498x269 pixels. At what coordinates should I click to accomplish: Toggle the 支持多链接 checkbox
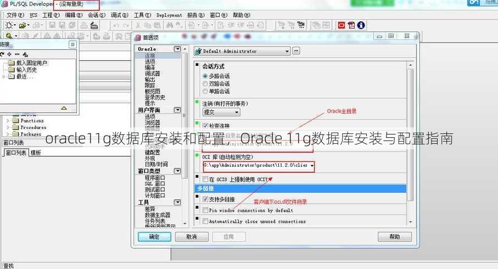(205, 199)
